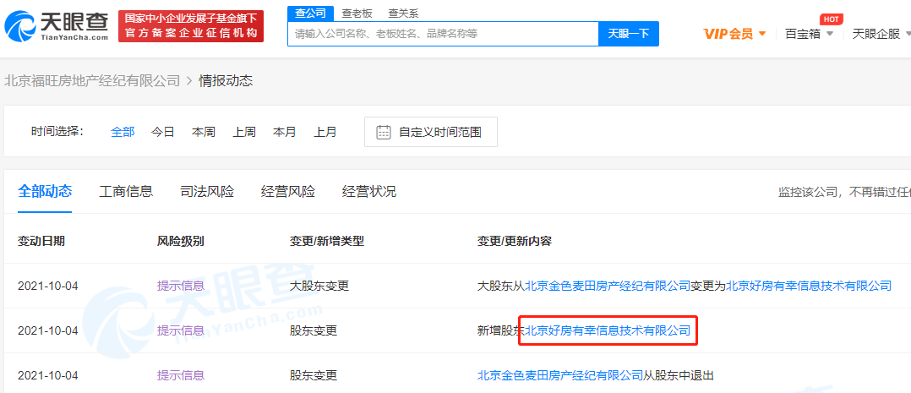Select the 上月 time filter
Image resolution: width=911 pixels, height=393 pixels.
coord(325,132)
